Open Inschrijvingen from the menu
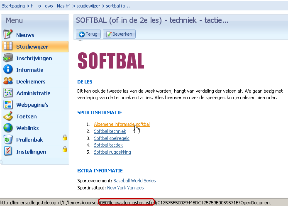This screenshot has height=206, width=288. 34,59
